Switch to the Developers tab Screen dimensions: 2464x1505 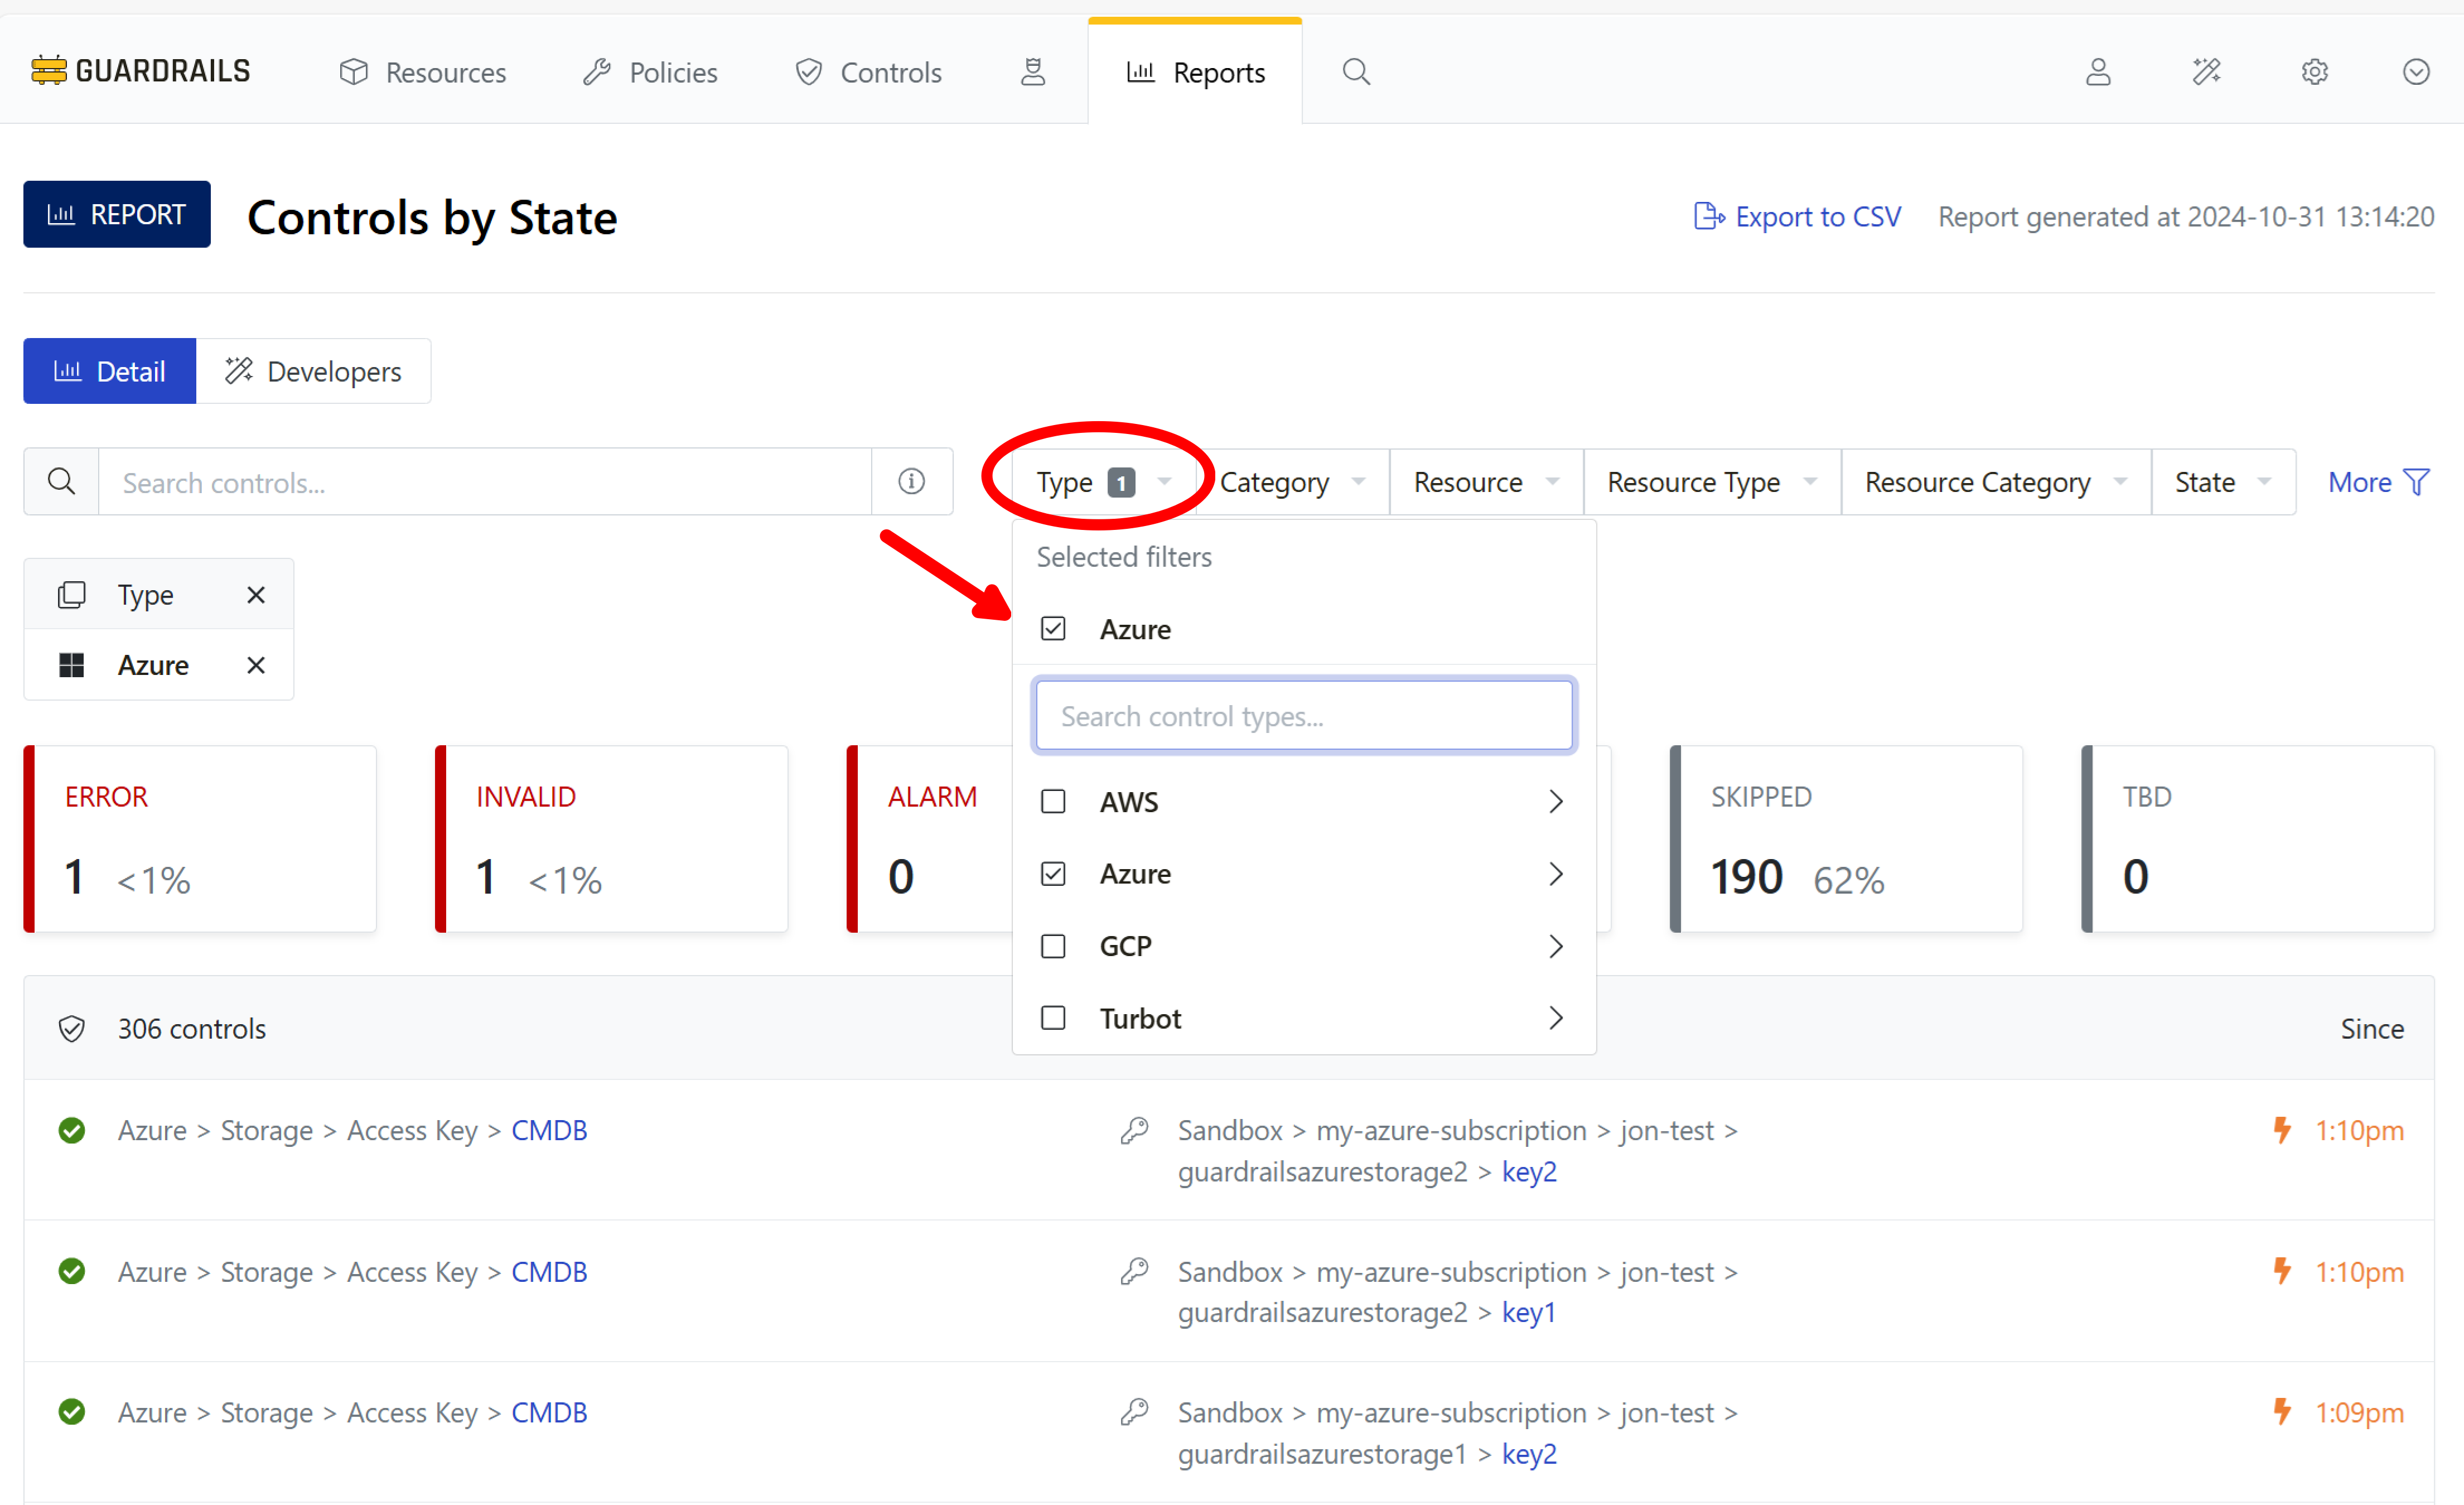pos(313,372)
